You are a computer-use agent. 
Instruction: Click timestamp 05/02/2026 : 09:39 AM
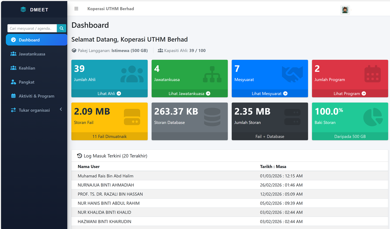[x=281, y=203]
